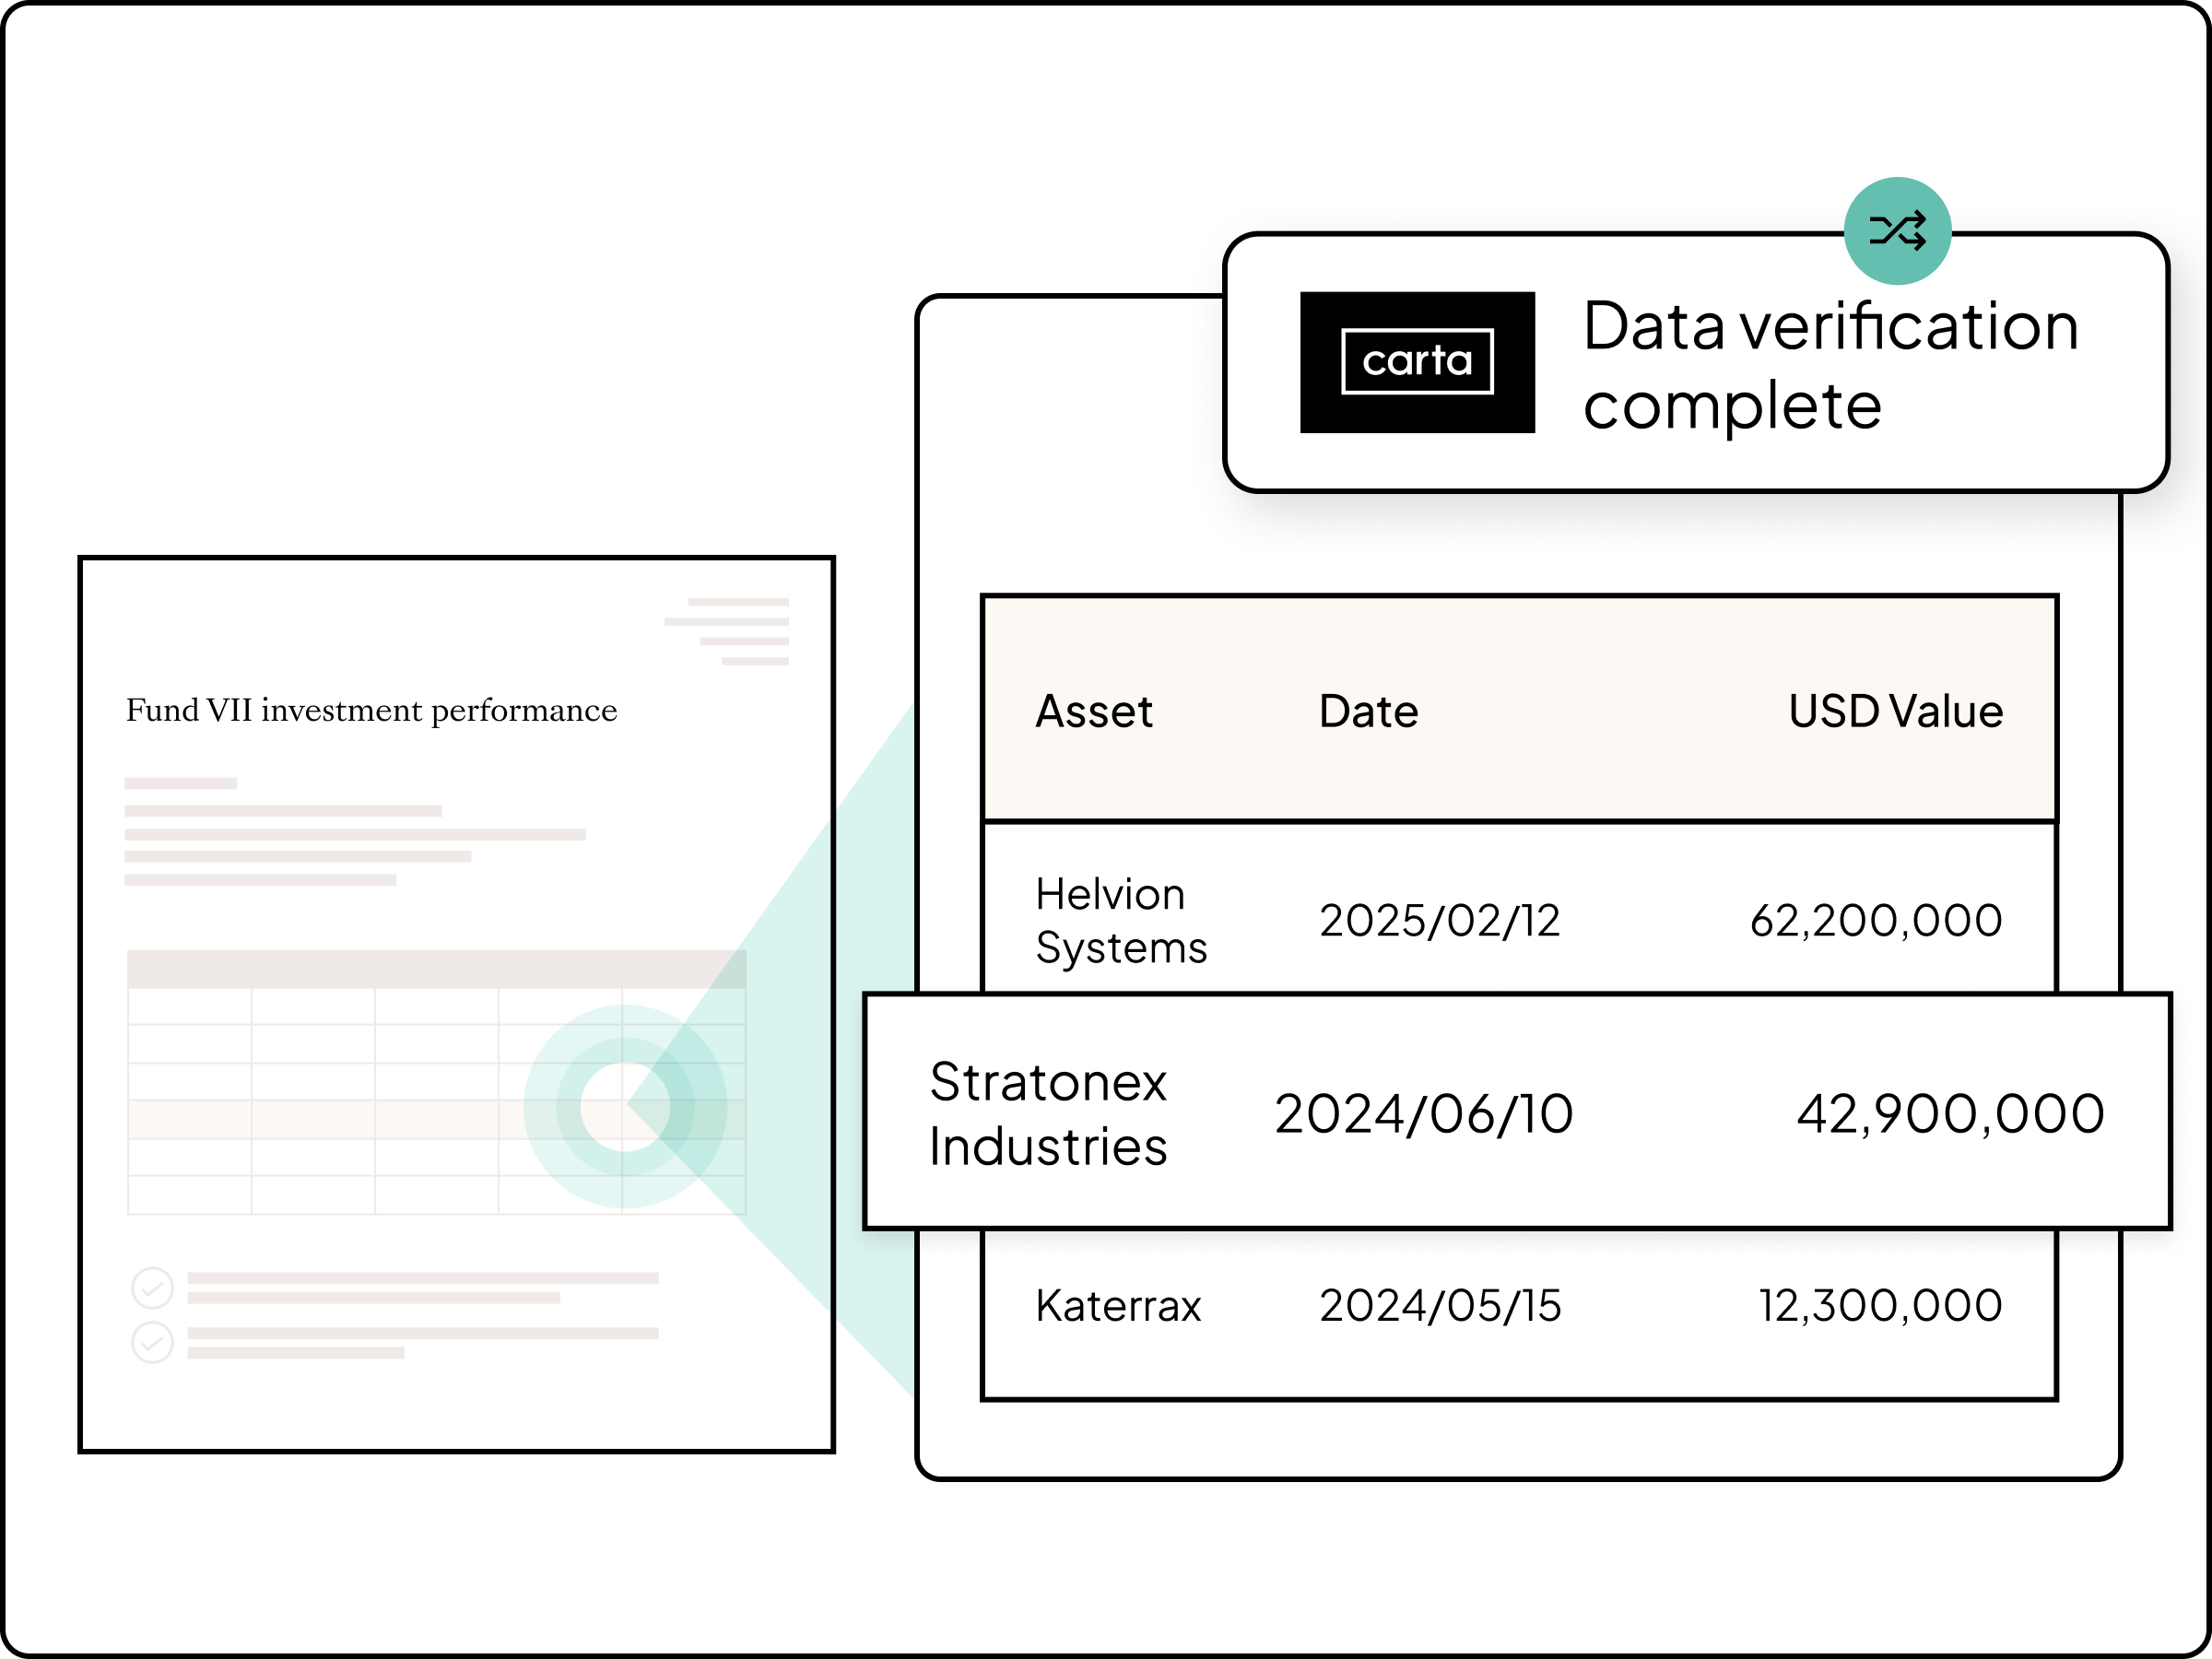
Task: Click the Helvion Systems USD value cell
Action: pos(1878,920)
